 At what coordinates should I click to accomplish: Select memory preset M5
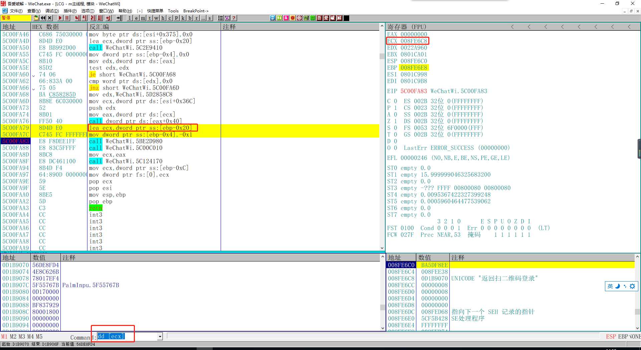(39, 337)
